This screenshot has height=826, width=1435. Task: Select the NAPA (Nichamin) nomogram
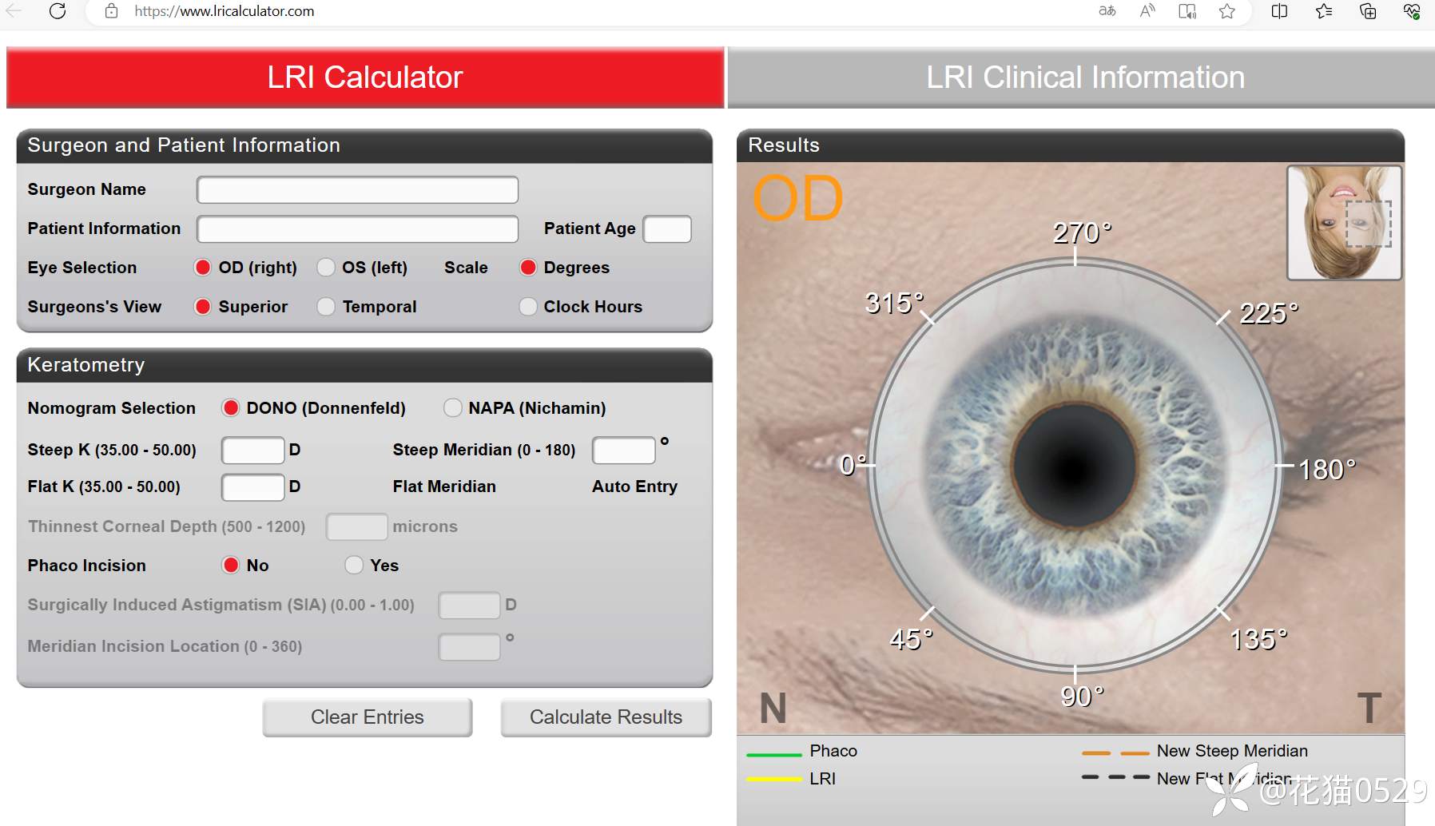(x=453, y=408)
